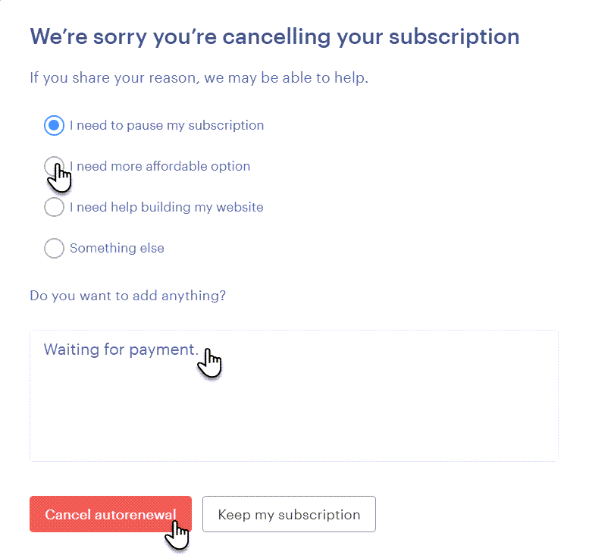Click the 'I need to pause my subscription' label text
Viewport: 589px width, 555px height.
pyautogui.click(x=167, y=125)
